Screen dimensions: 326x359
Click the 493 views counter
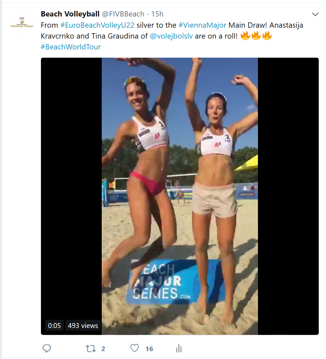click(x=83, y=325)
